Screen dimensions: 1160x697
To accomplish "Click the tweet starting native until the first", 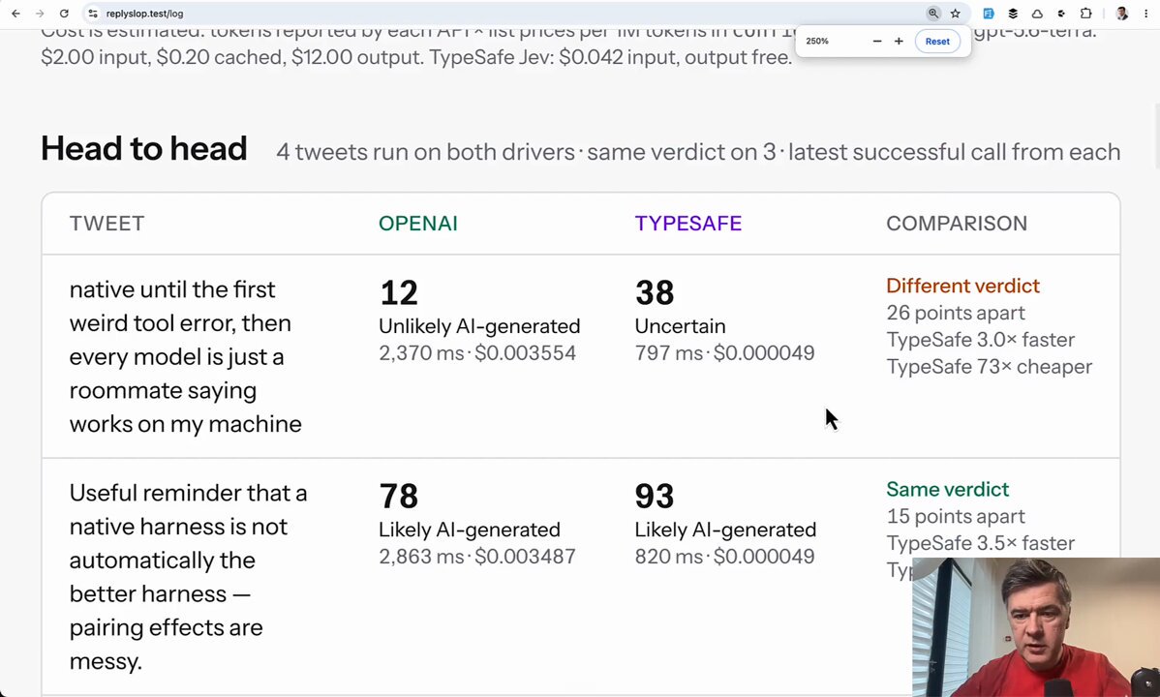I will [185, 356].
